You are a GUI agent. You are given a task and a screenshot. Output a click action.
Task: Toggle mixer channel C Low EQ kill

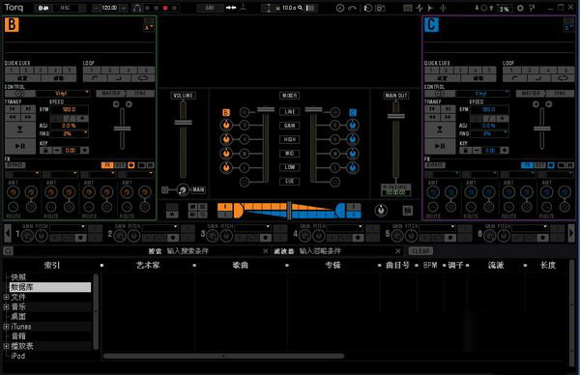[x=334, y=168]
